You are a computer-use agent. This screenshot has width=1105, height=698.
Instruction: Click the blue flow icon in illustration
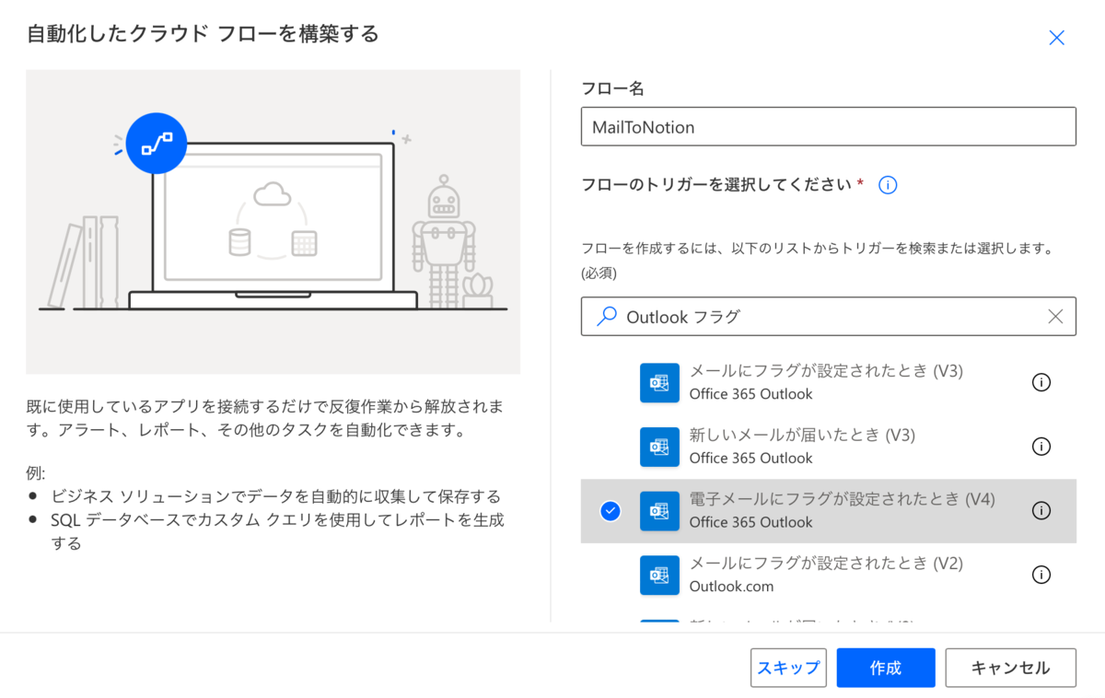click(157, 144)
